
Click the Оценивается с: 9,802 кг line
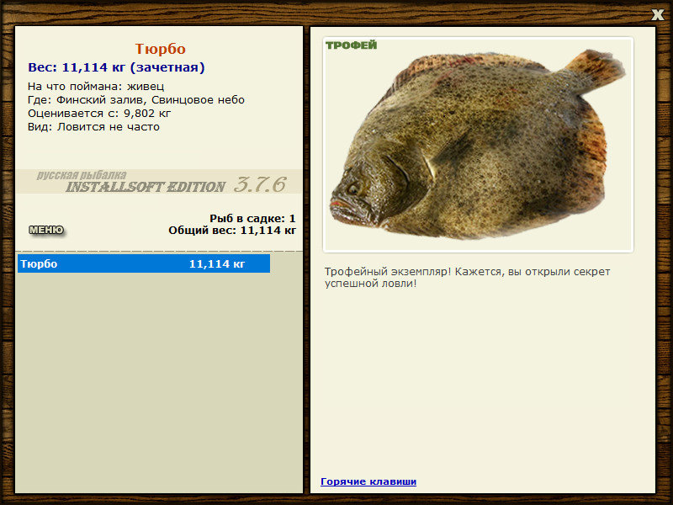pyautogui.click(x=99, y=114)
